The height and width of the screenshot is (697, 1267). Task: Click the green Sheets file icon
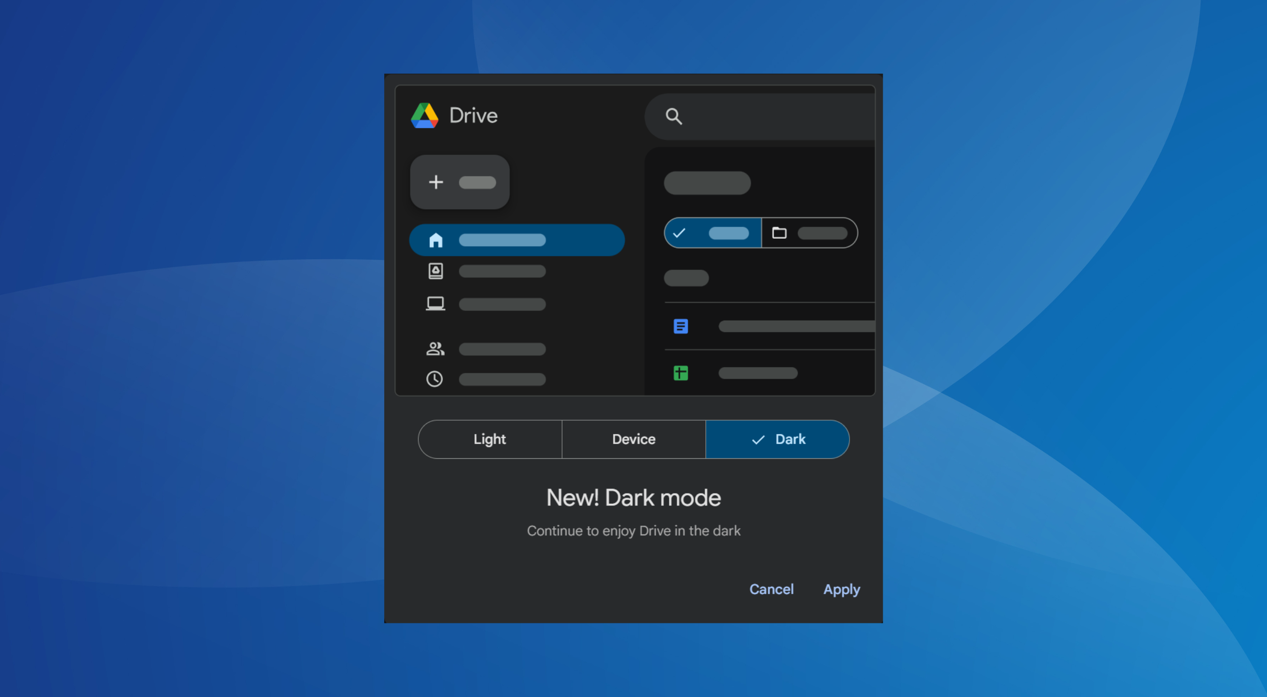click(x=681, y=373)
